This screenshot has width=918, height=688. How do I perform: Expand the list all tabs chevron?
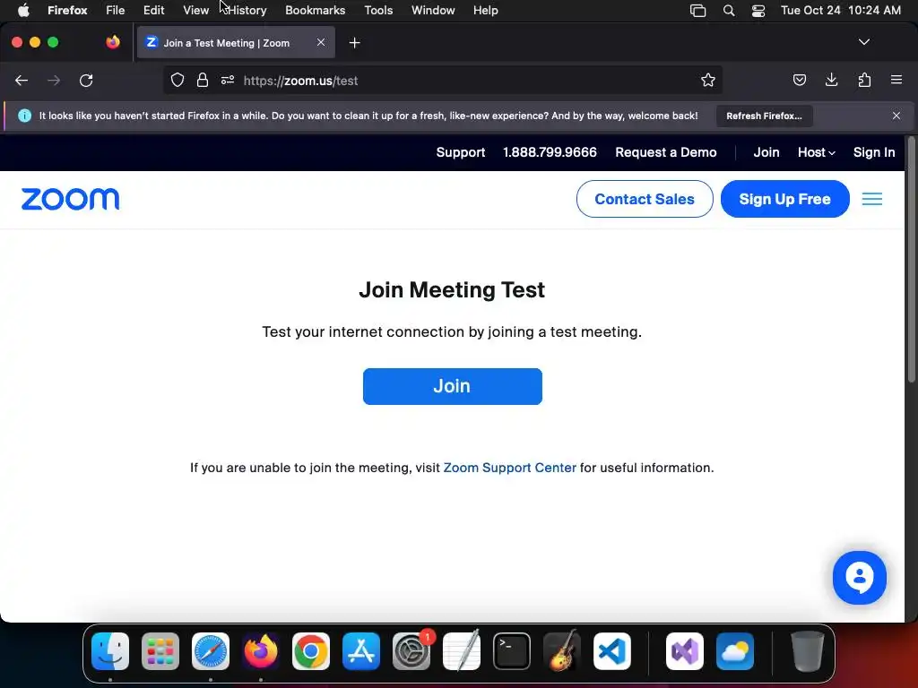tap(863, 42)
